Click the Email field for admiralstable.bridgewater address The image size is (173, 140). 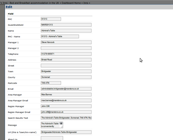pyautogui.click(x=66, y=89)
